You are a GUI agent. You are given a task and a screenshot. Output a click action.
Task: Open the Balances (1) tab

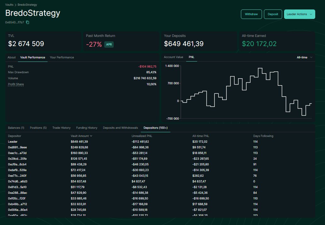16,128
